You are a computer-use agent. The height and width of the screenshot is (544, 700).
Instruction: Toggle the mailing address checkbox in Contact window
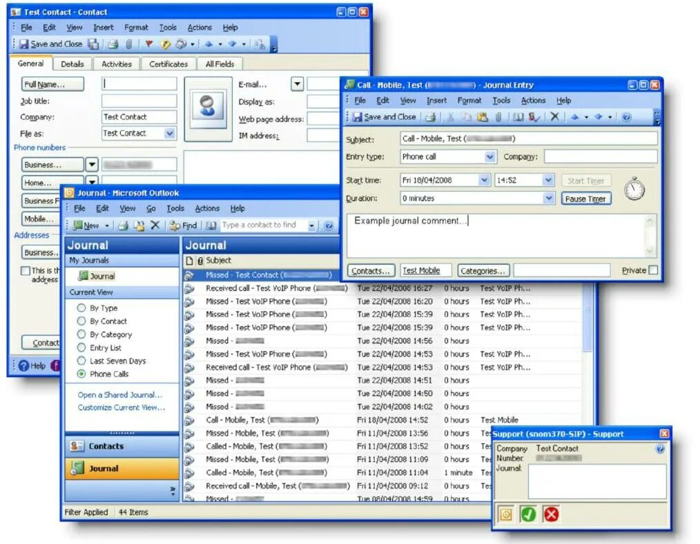point(26,271)
